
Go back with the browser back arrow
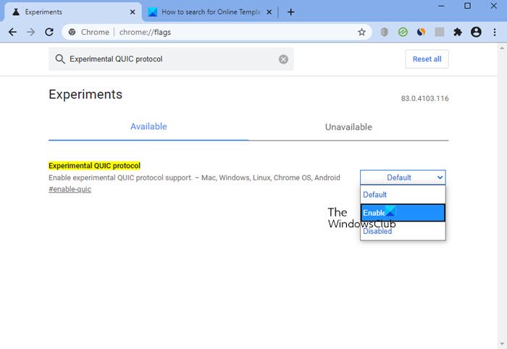pyautogui.click(x=12, y=32)
